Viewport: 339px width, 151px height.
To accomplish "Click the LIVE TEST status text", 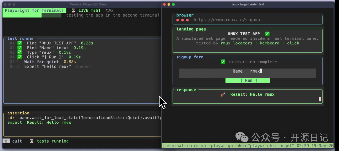I will [89, 10].
